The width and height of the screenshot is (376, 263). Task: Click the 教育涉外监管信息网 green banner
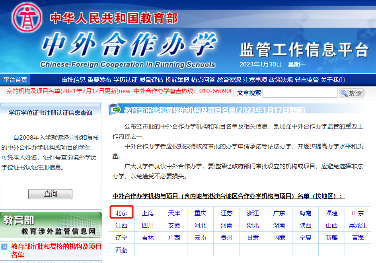(x=51, y=226)
